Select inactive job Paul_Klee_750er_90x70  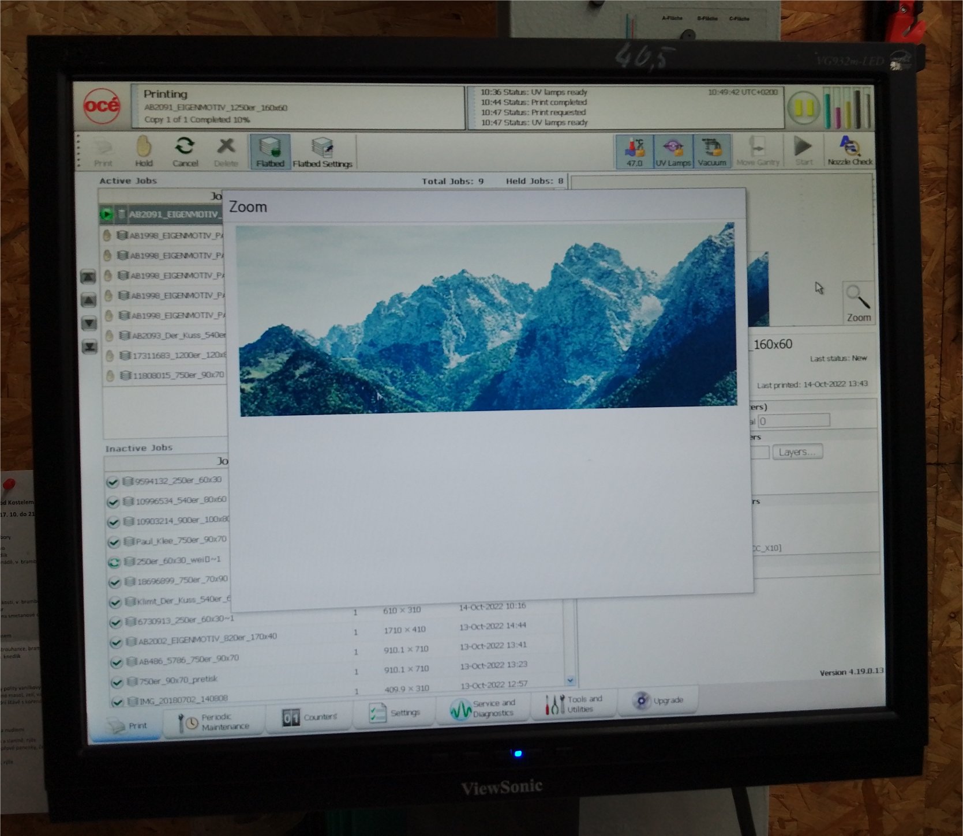pos(168,540)
